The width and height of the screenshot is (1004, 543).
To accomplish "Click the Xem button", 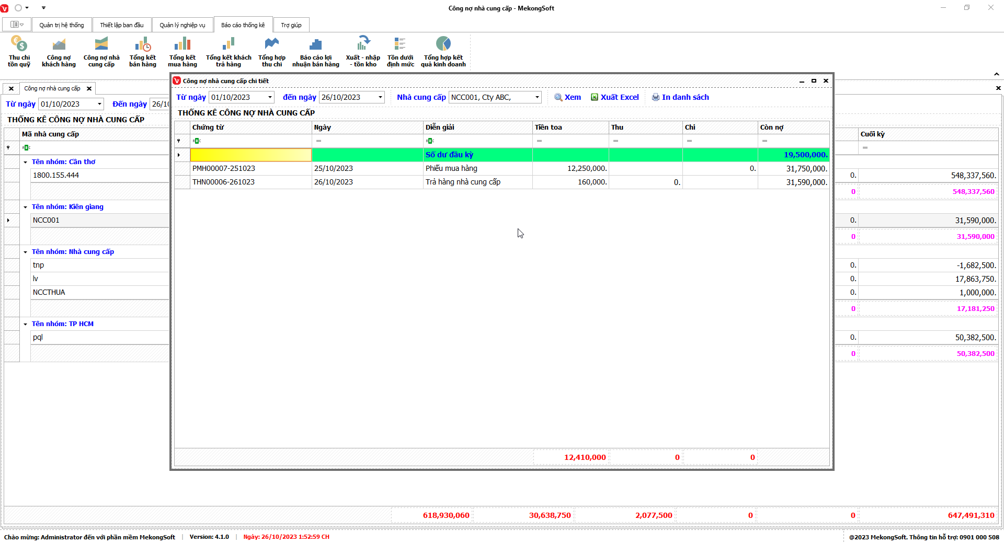I will [567, 97].
